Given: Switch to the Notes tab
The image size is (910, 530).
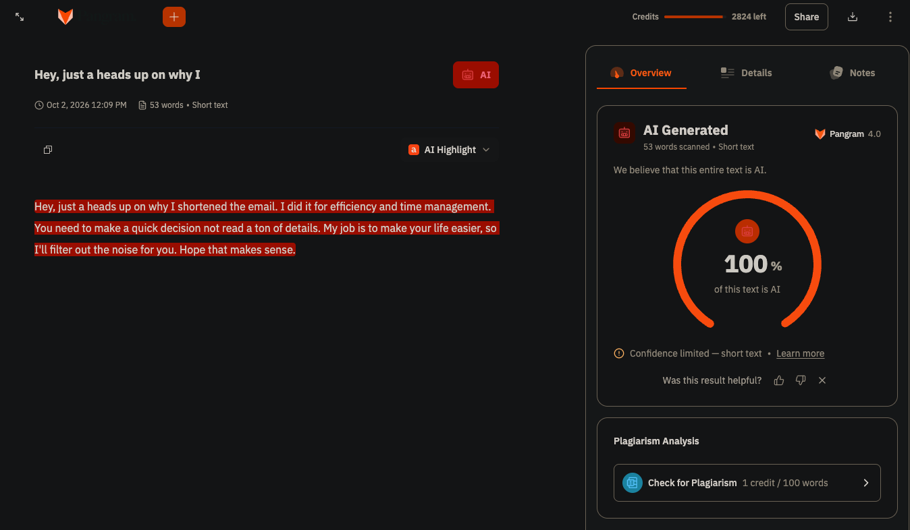Looking at the screenshot, I should (853, 73).
